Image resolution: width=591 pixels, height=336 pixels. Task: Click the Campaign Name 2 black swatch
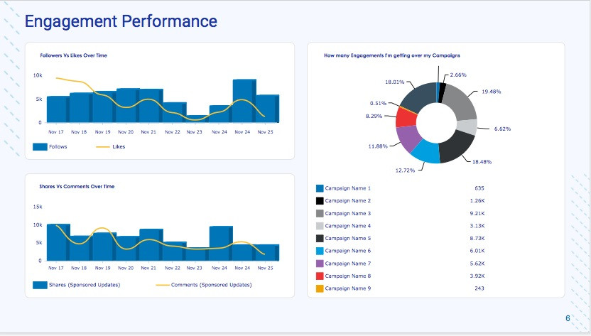(320, 200)
